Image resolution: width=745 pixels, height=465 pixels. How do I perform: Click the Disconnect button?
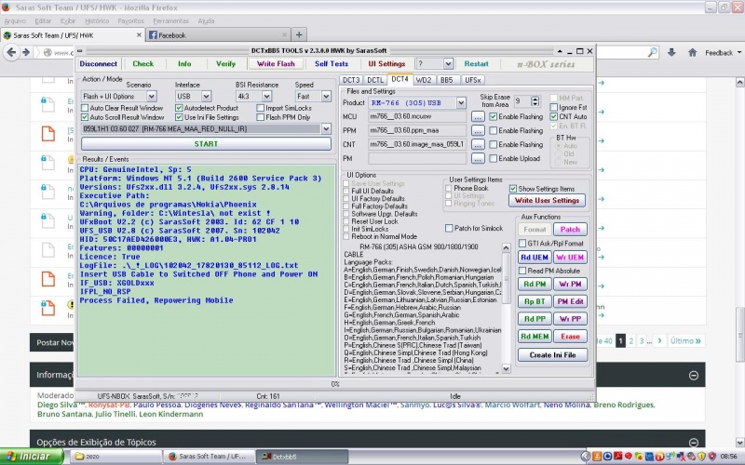[99, 64]
